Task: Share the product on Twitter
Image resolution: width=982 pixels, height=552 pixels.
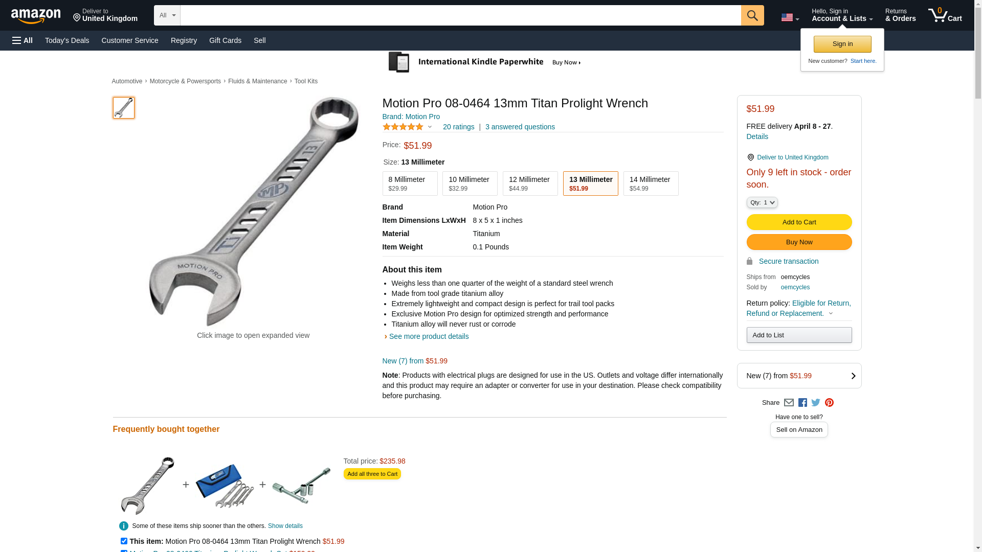Action: [x=816, y=403]
